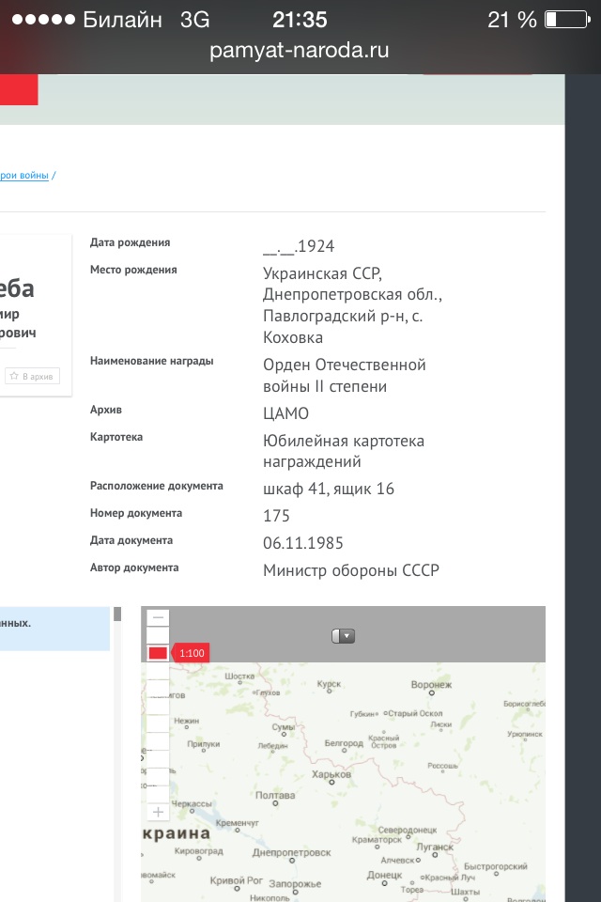The height and width of the screenshot is (902, 601).
Task: Zoom out the map with minus button
Action: click(x=159, y=618)
